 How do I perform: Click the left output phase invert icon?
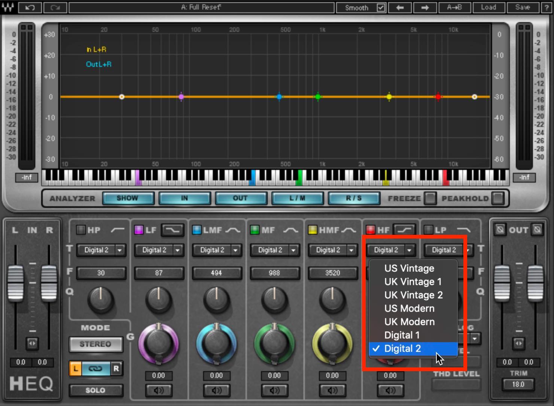(500, 229)
